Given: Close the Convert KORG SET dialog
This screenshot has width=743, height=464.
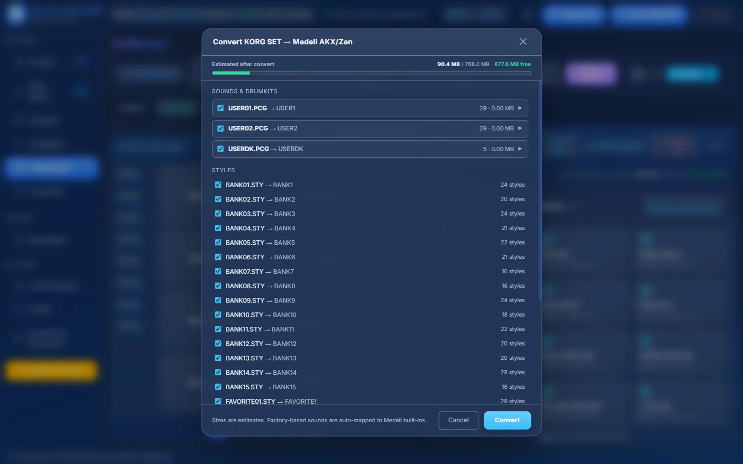Looking at the screenshot, I should 523,42.
